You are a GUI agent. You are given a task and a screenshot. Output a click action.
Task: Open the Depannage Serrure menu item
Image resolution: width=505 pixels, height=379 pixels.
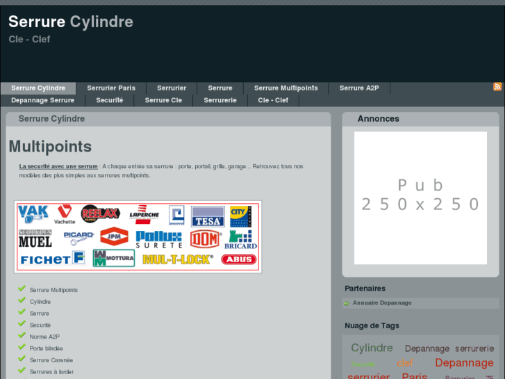pyautogui.click(x=43, y=100)
